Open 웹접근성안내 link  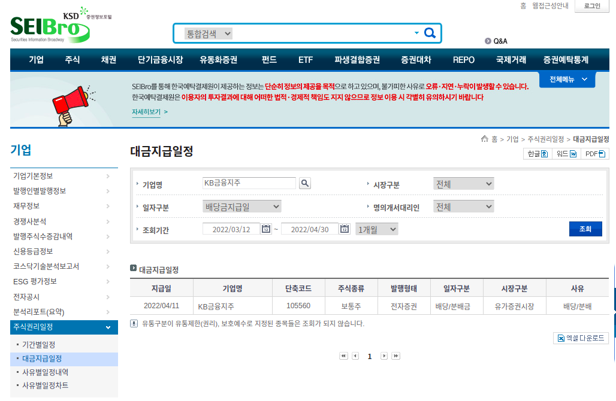550,6
